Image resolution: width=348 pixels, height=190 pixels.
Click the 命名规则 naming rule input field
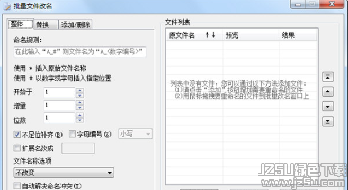coord(80,52)
